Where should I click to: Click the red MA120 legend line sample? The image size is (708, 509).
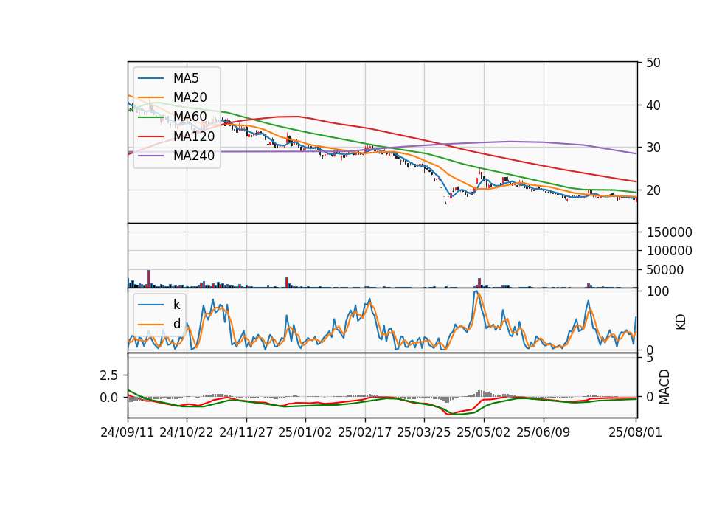tap(150, 136)
